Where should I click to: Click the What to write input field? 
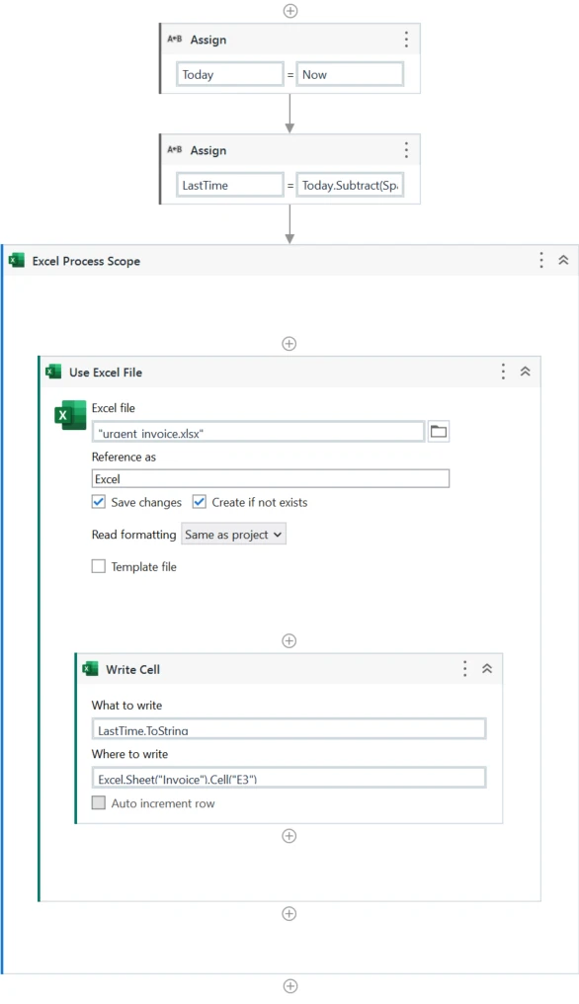289,729
